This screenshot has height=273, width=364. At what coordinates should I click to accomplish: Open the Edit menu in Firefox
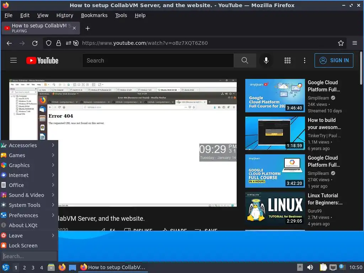point(25,15)
